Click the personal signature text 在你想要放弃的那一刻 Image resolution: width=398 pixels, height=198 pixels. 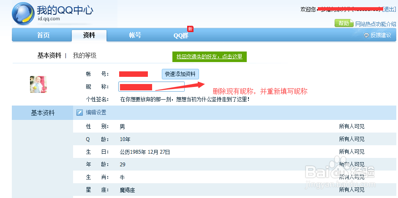click(185, 99)
